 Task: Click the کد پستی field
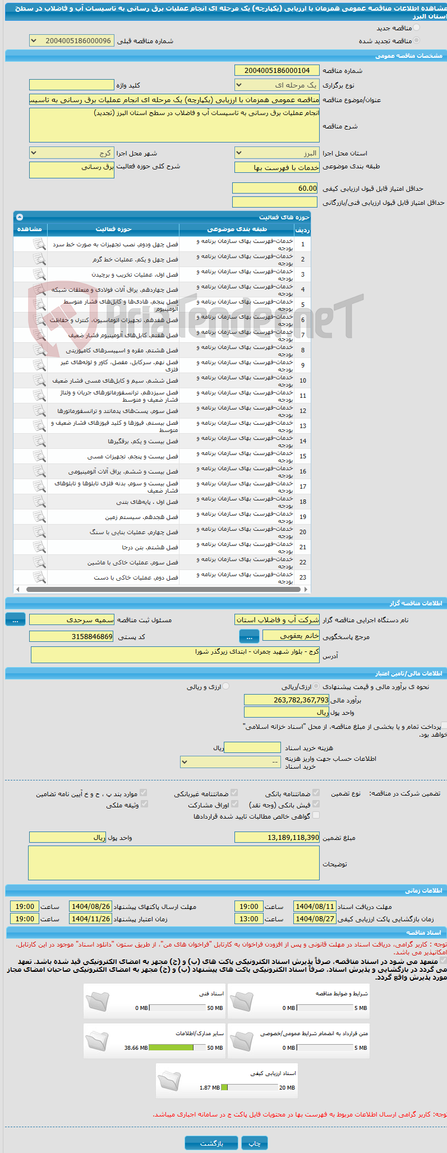click(x=71, y=636)
